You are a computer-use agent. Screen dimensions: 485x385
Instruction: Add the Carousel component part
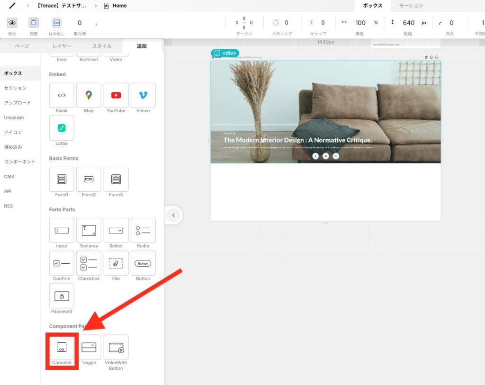62,348
